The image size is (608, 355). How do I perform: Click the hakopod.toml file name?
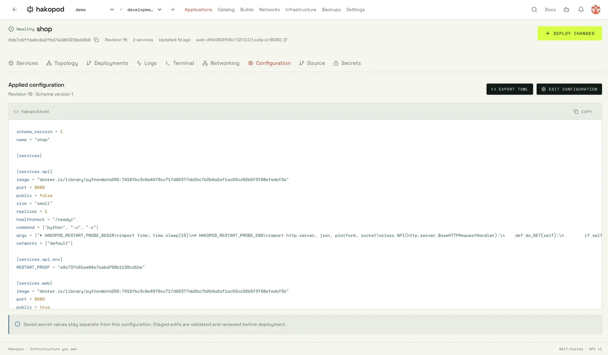(x=35, y=111)
